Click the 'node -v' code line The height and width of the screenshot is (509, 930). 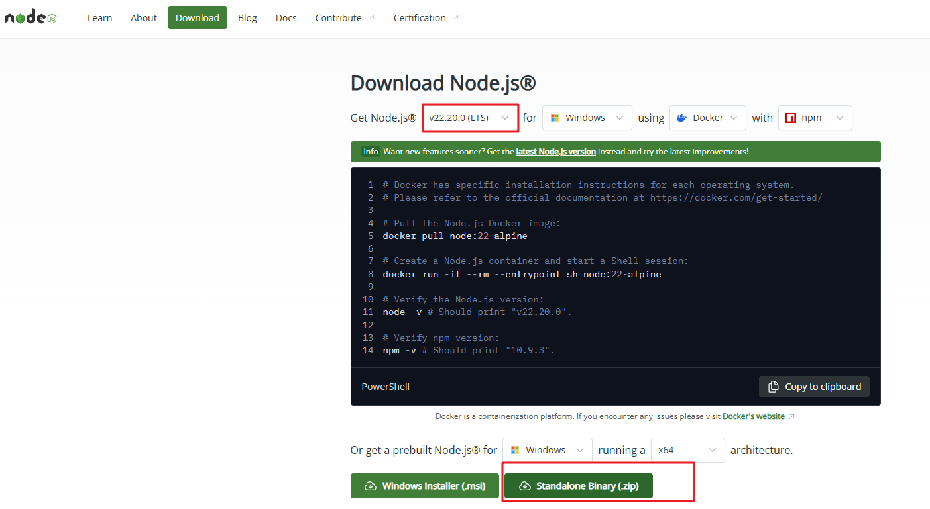[477, 312]
